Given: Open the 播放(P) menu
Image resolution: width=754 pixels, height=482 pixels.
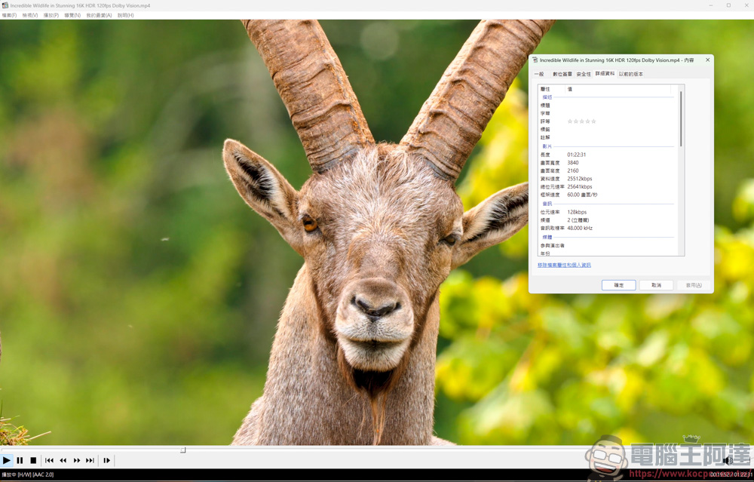Looking at the screenshot, I should 51,15.
